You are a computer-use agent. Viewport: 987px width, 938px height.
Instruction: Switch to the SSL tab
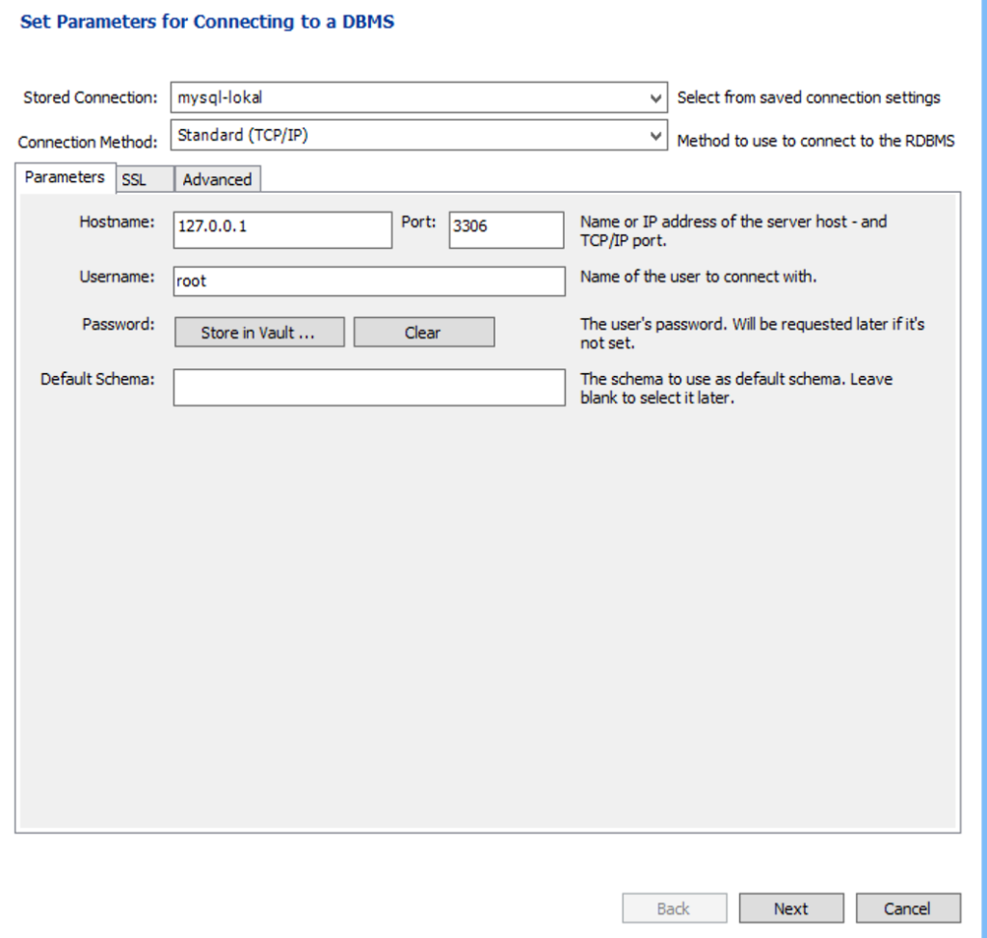[145, 179]
